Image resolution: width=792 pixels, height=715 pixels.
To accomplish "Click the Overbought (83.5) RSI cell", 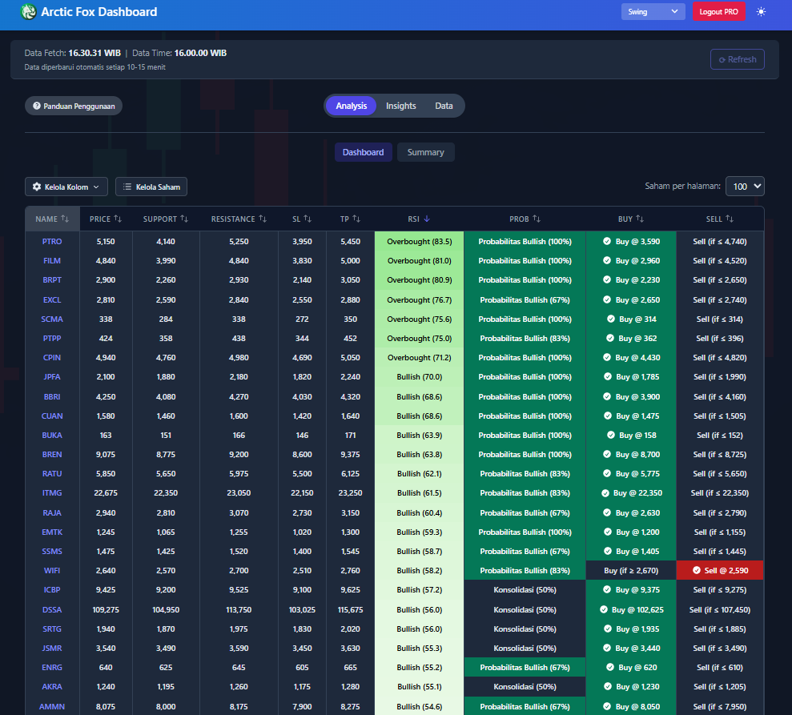I will pyautogui.click(x=420, y=241).
